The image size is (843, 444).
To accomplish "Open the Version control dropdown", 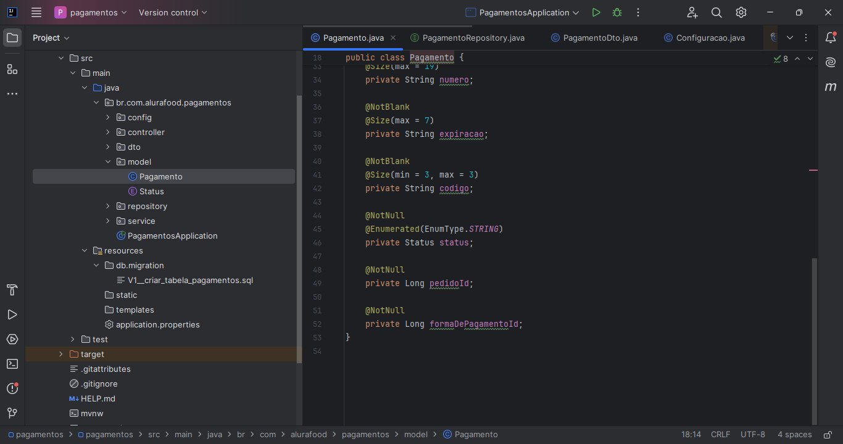I will pos(173,12).
